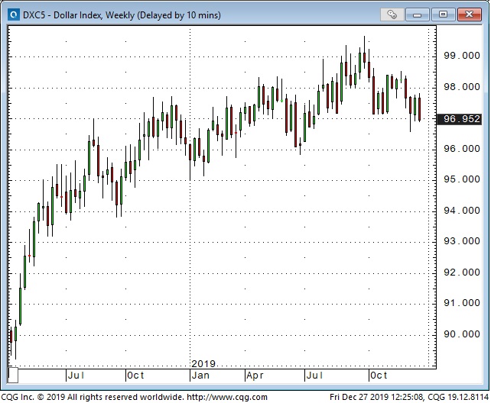Click the http://www.cqg.com link in footer

point(227,397)
